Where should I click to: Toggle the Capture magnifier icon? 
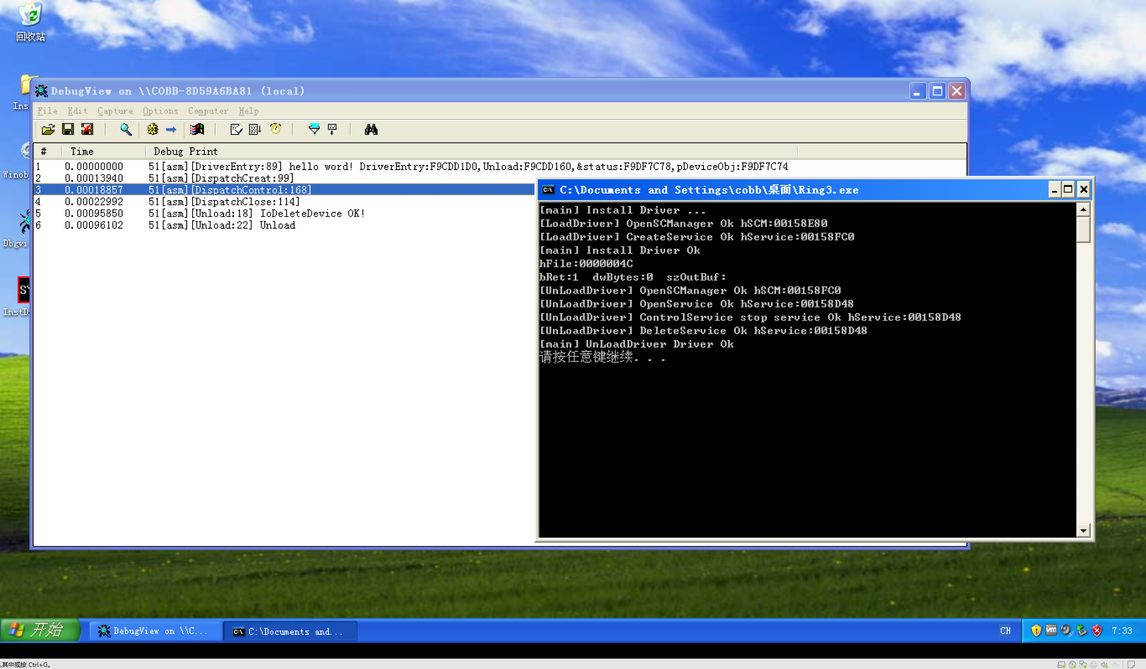coord(126,130)
